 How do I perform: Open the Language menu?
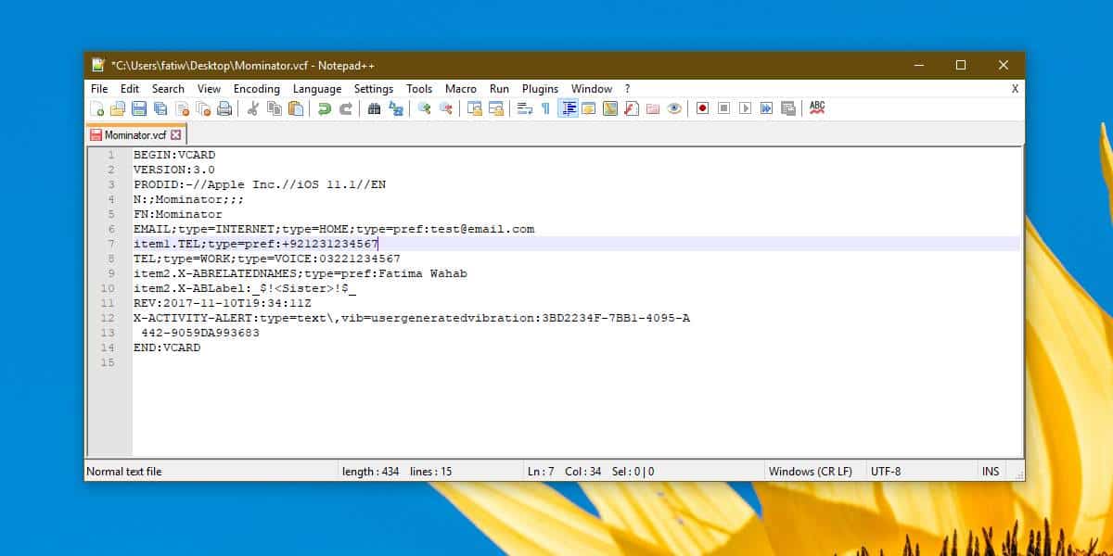click(x=317, y=88)
